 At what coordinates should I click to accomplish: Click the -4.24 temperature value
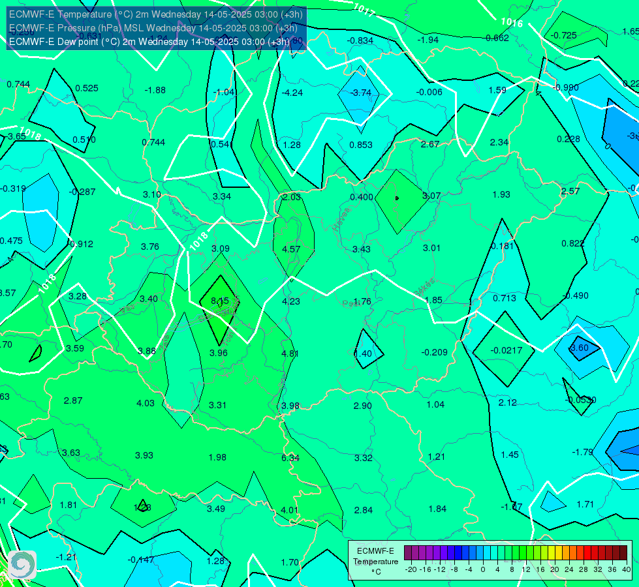pyautogui.click(x=292, y=93)
